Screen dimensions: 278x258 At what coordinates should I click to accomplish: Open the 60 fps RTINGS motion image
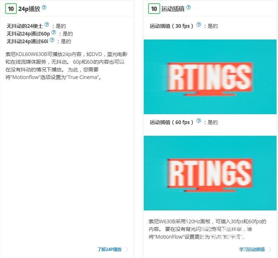pos(210,173)
